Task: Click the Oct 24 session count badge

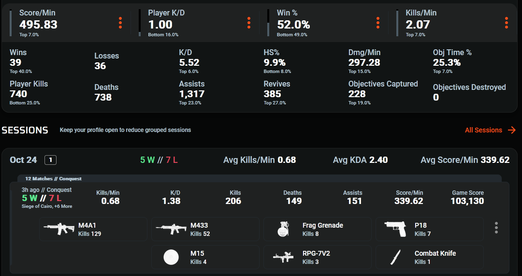Action: point(50,160)
